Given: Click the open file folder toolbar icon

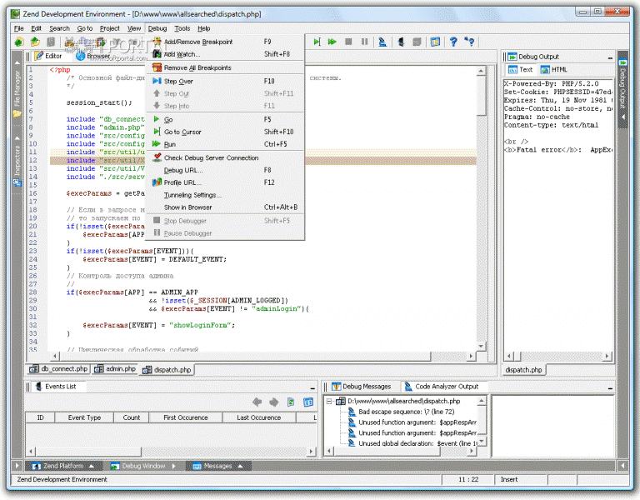Looking at the screenshot, I should (x=35, y=42).
